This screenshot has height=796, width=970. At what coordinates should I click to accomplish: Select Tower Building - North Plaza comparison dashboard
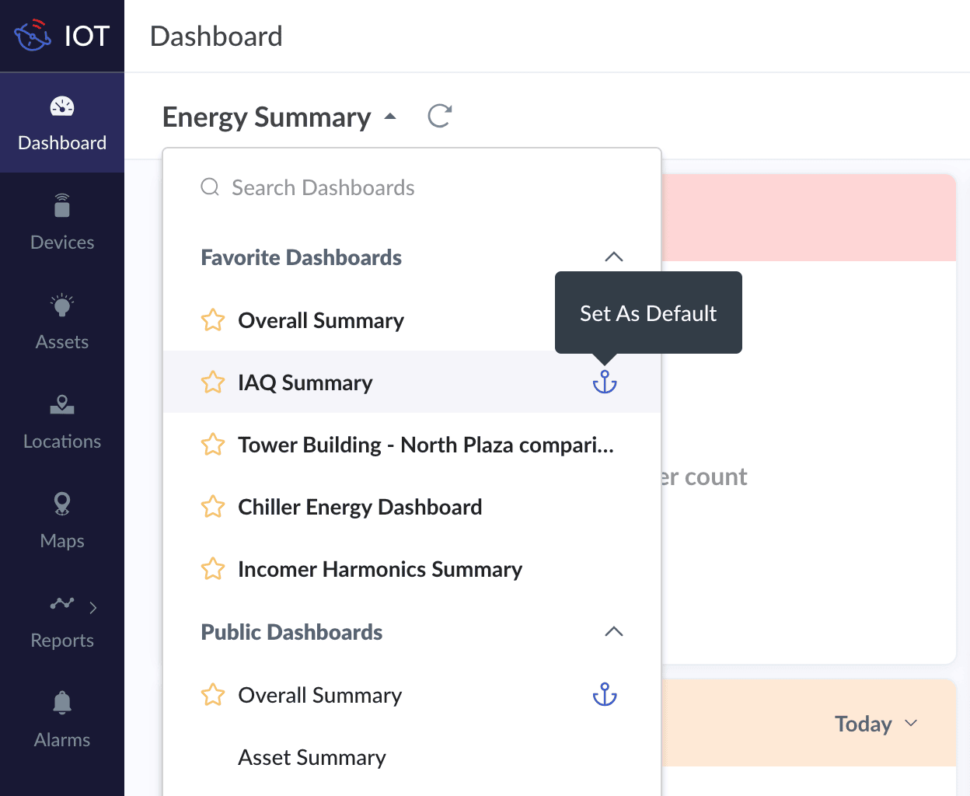point(425,445)
